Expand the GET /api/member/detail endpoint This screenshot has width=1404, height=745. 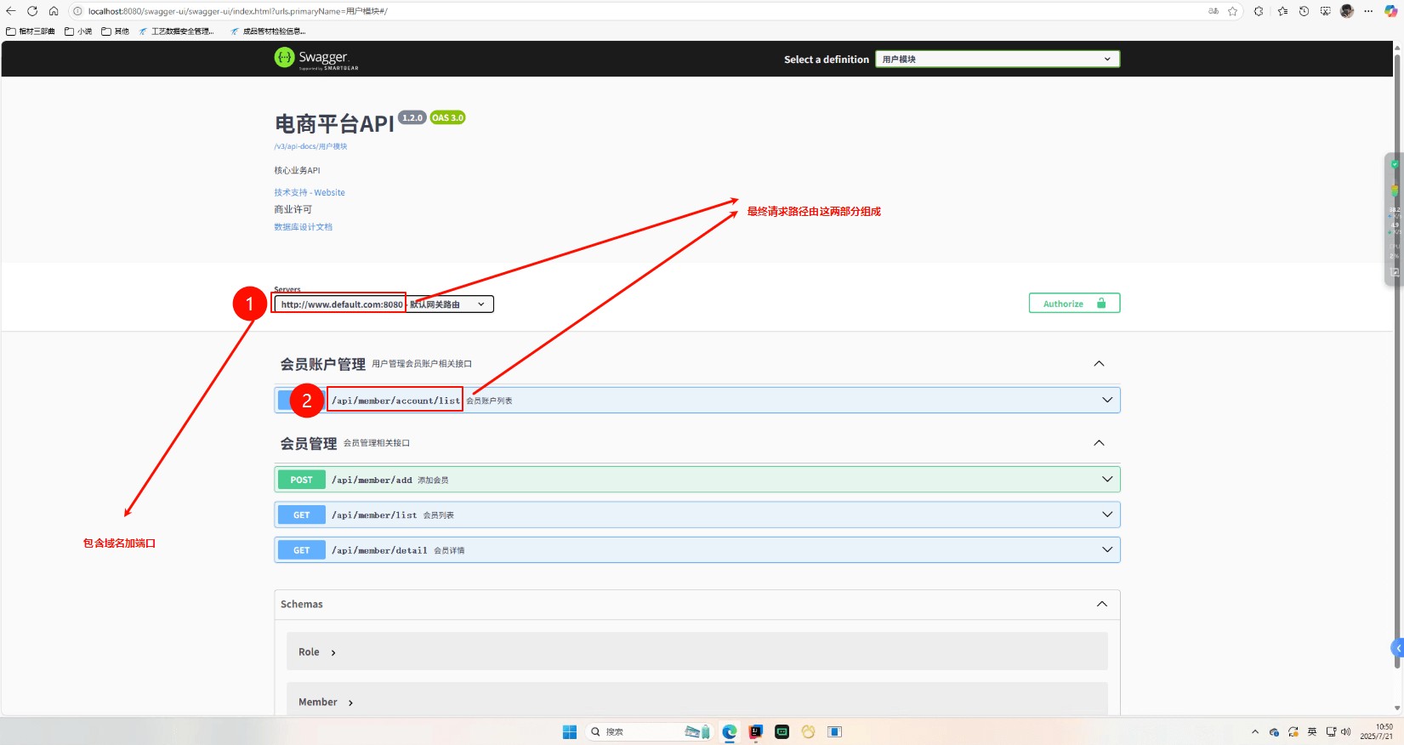coord(696,550)
